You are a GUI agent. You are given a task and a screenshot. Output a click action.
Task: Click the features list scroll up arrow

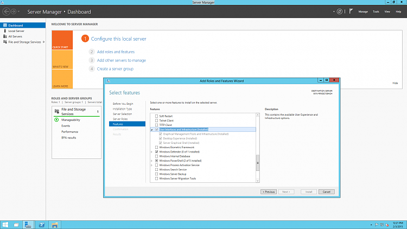pos(257,114)
